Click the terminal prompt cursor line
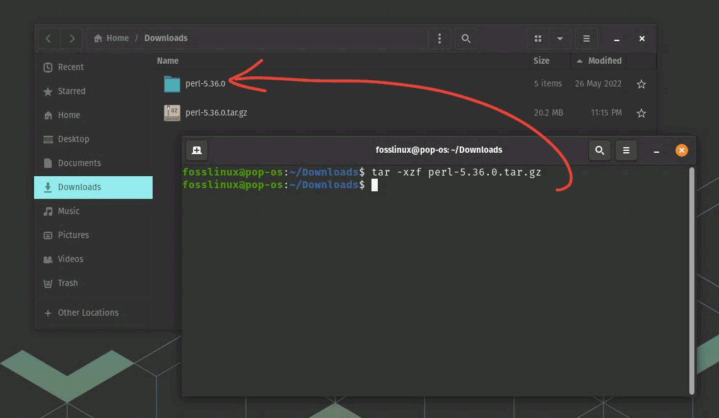 [280, 185]
